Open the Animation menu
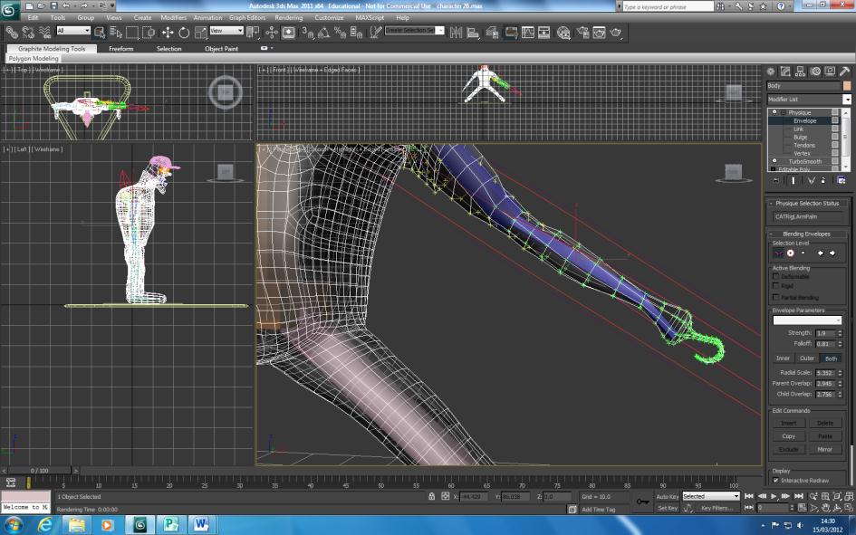This screenshot has height=535, width=856. point(207,17)
